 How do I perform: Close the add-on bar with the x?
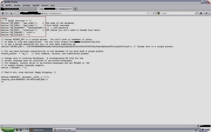(x=2, y=126)
